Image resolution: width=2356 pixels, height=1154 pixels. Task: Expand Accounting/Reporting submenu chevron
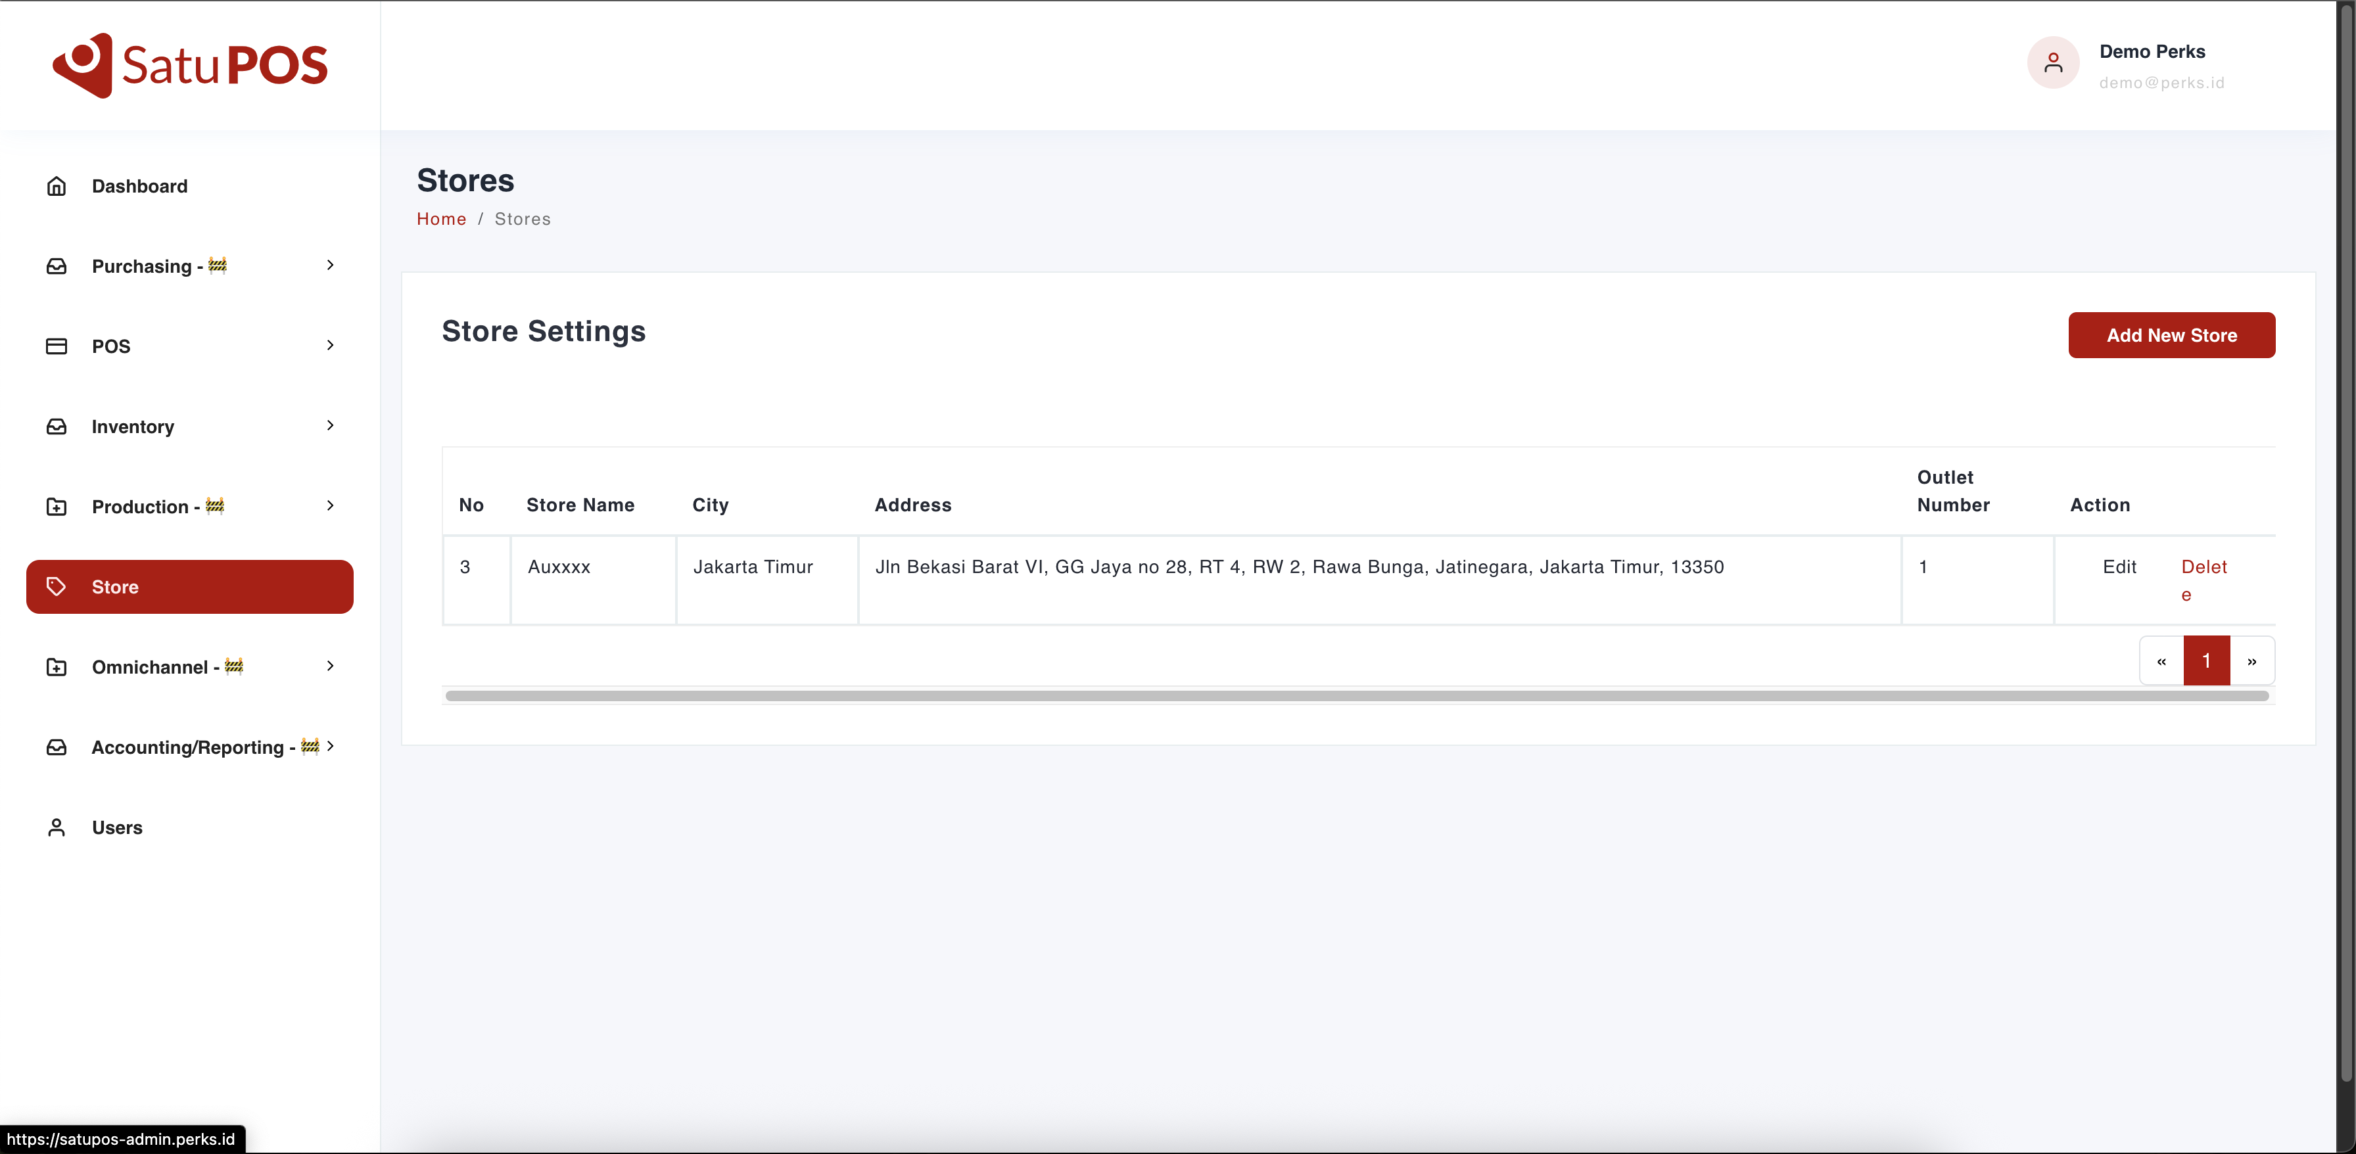330,746
